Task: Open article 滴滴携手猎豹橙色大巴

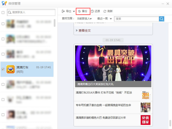Action: [x=101, y=118]
